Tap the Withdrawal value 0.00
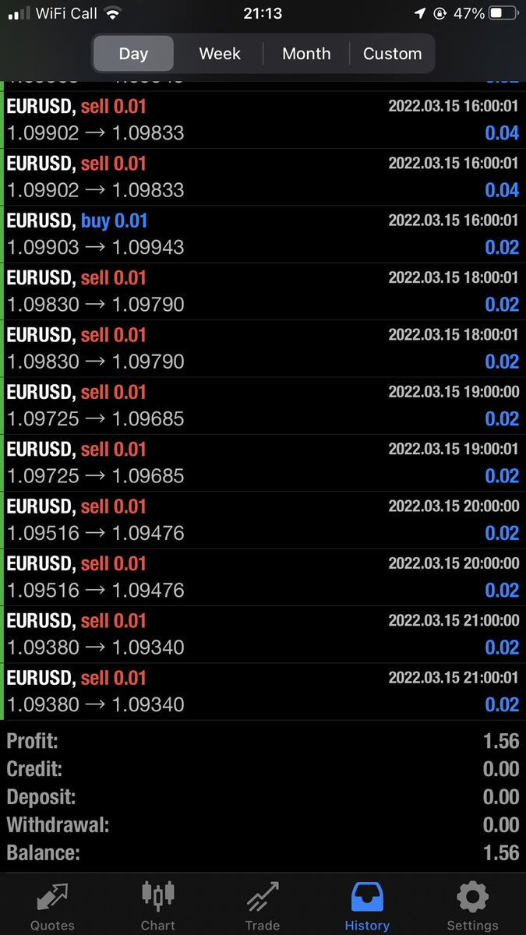The width and height of the screenshot is (526, 935). (501, 825)
